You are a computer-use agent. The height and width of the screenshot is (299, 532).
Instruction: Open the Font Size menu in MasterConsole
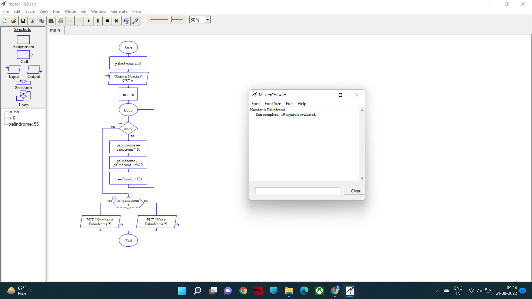coord(273,104)
